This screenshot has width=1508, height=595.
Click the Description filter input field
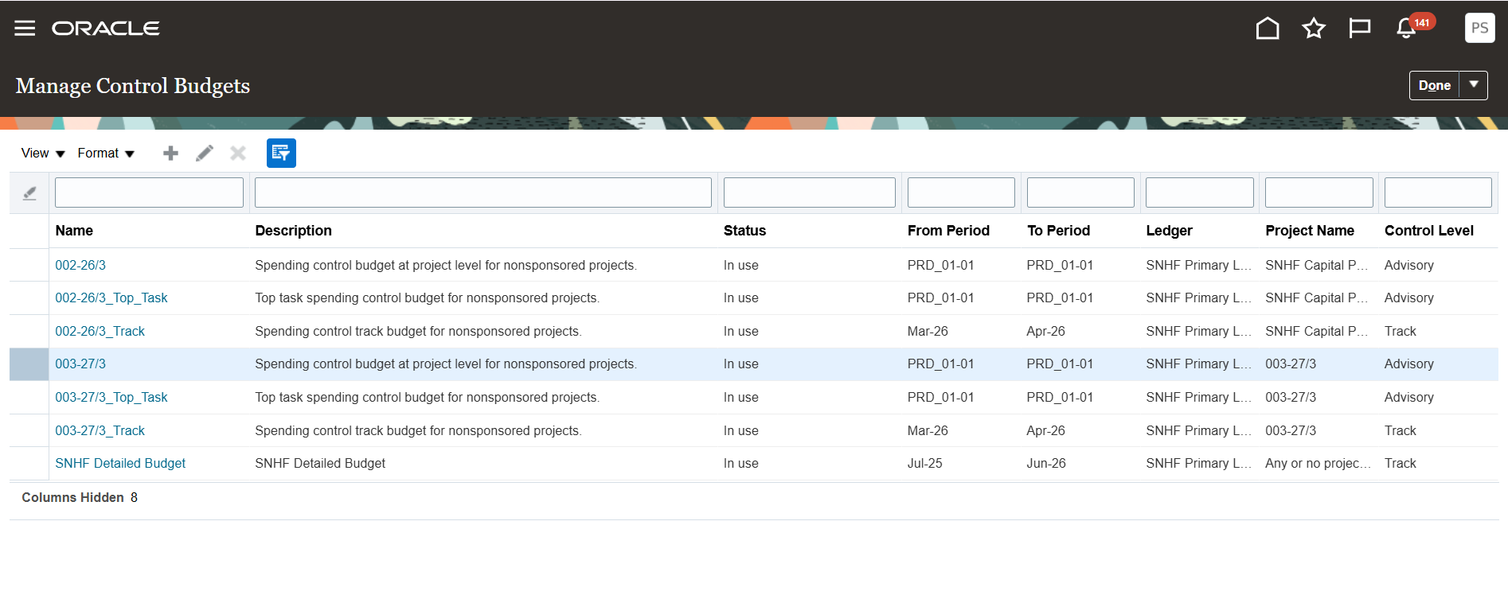483,192
